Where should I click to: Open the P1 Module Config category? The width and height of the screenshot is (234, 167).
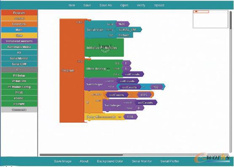19,87
